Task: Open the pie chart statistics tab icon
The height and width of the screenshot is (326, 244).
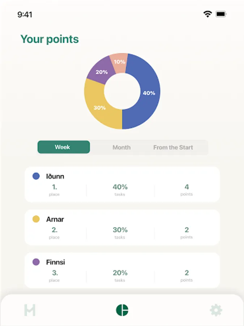Action: [x=122, y=310]
